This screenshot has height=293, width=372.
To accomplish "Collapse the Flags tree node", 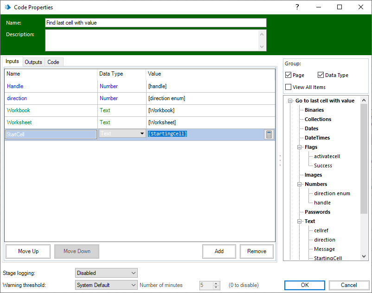I will click(x=299, y=147).
